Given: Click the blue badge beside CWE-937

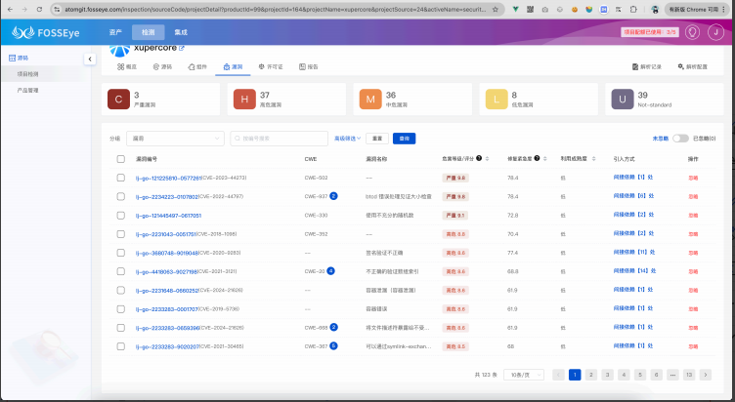Looking at the screenshot, I should [x=333, y=196].
